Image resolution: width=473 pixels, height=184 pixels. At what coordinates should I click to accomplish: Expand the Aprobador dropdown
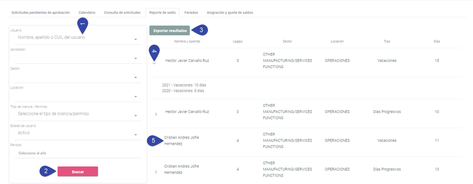click(x=136, y=59)
